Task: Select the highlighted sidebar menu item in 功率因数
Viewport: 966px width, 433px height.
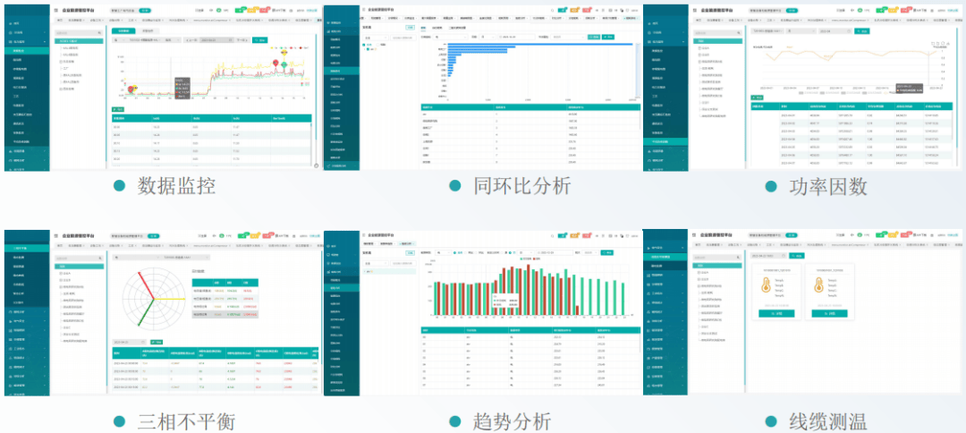Action: pos(666,141)
